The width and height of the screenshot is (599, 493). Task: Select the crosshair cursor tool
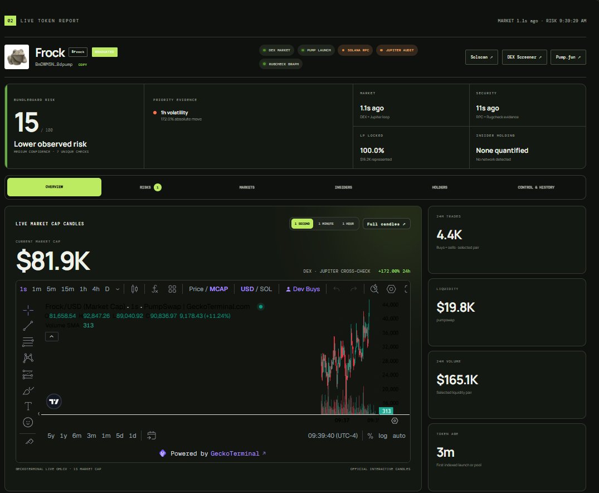pos(28,310)
